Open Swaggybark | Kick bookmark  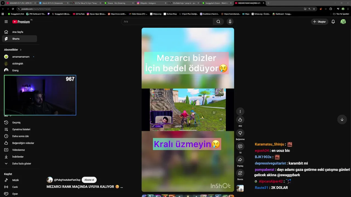point(16,14)
